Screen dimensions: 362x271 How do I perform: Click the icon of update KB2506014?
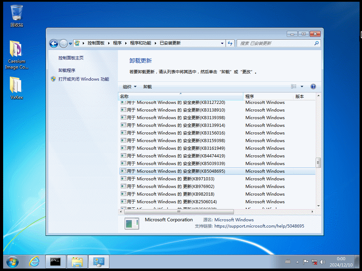(x=124, y=201)
